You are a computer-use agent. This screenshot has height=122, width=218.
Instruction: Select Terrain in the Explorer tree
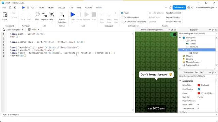(x=192, y=44)
